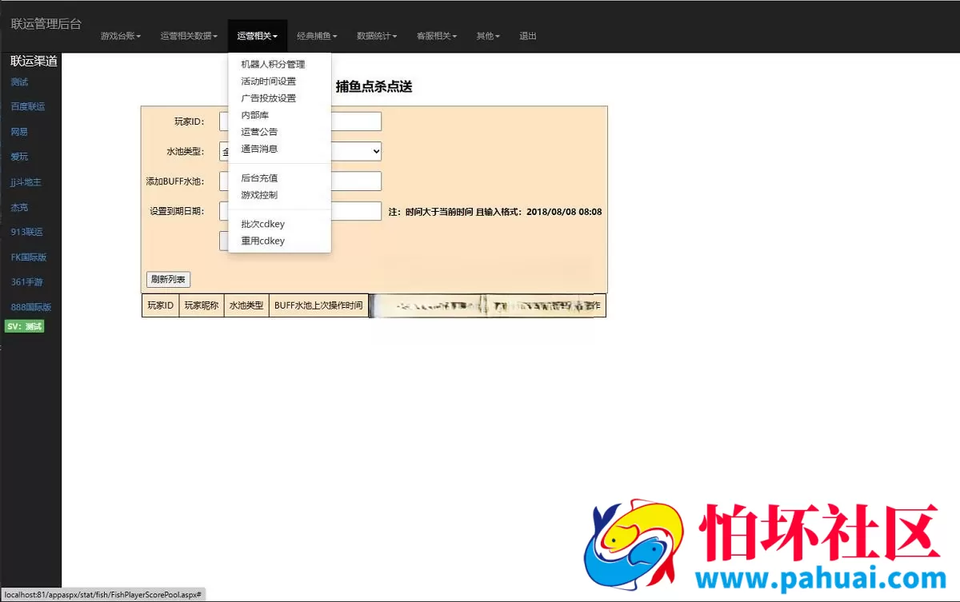Click the 联运管理后台 brand title

click(x=46, y=24)
